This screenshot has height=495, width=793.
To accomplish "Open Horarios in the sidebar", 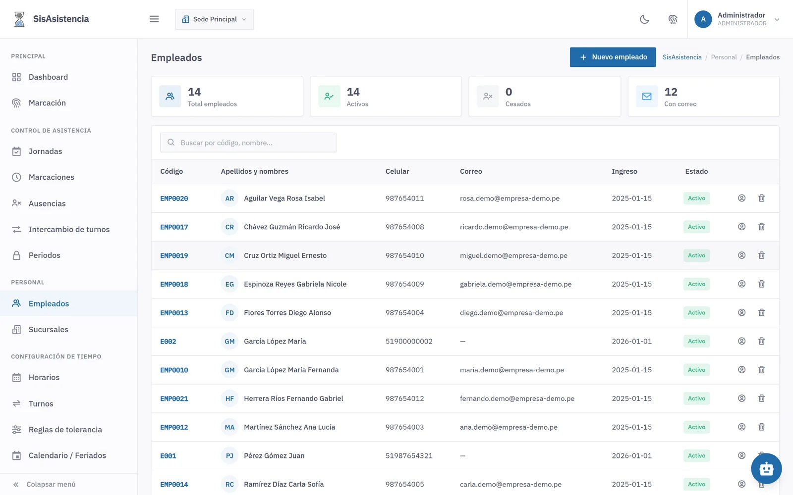I will coord(68,378).
